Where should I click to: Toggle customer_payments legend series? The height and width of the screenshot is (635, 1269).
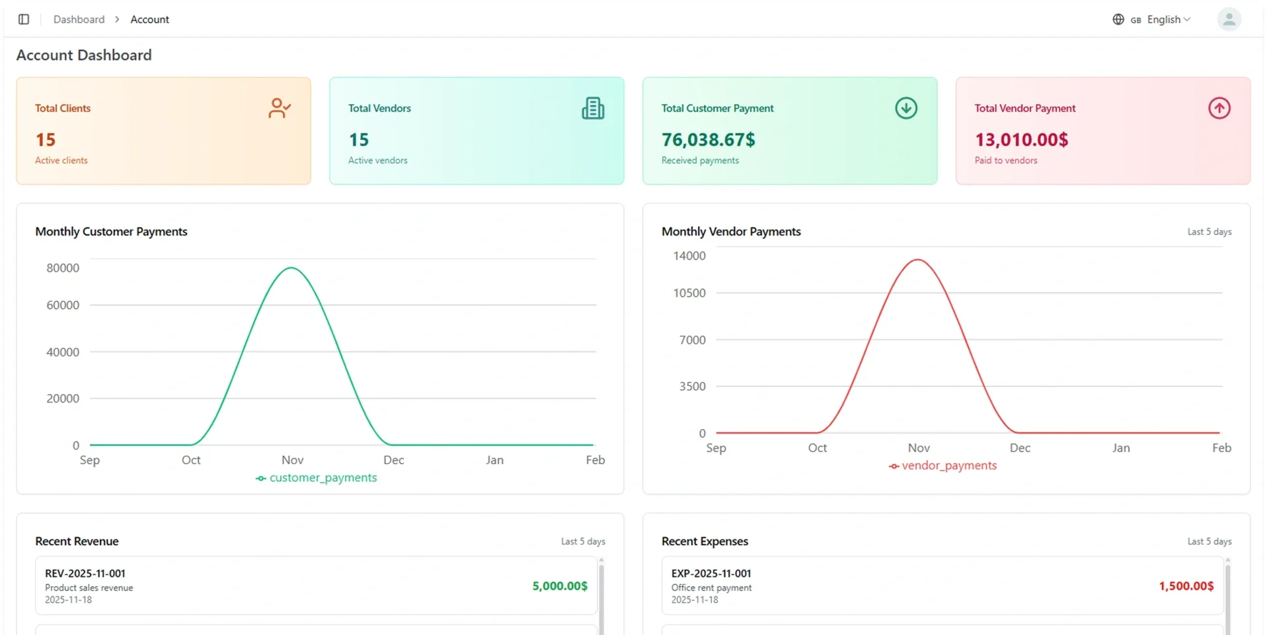(x=316, y=478)
